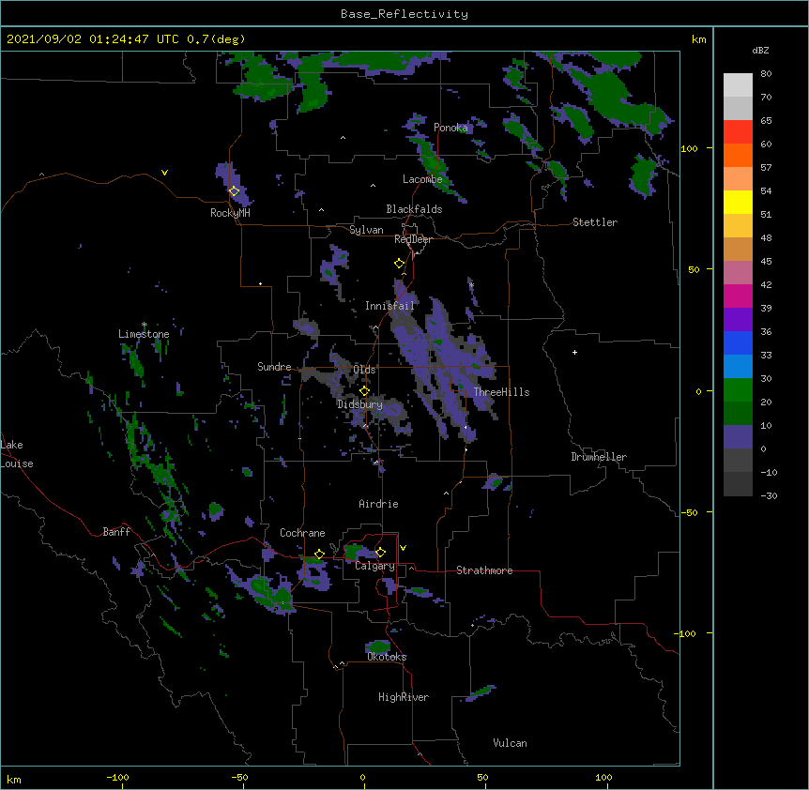The height and width of the screenshot is (790, 809).
Task: Click the violet swatch between 39 and 36
Action: [738, 320]
